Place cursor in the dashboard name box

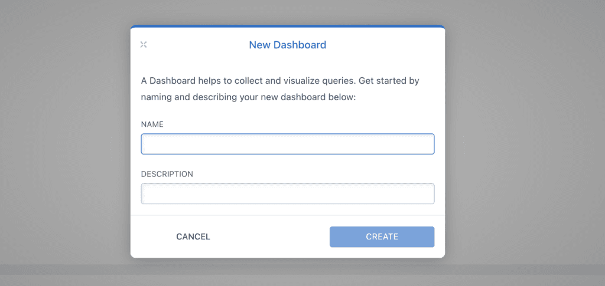(288, 144)
